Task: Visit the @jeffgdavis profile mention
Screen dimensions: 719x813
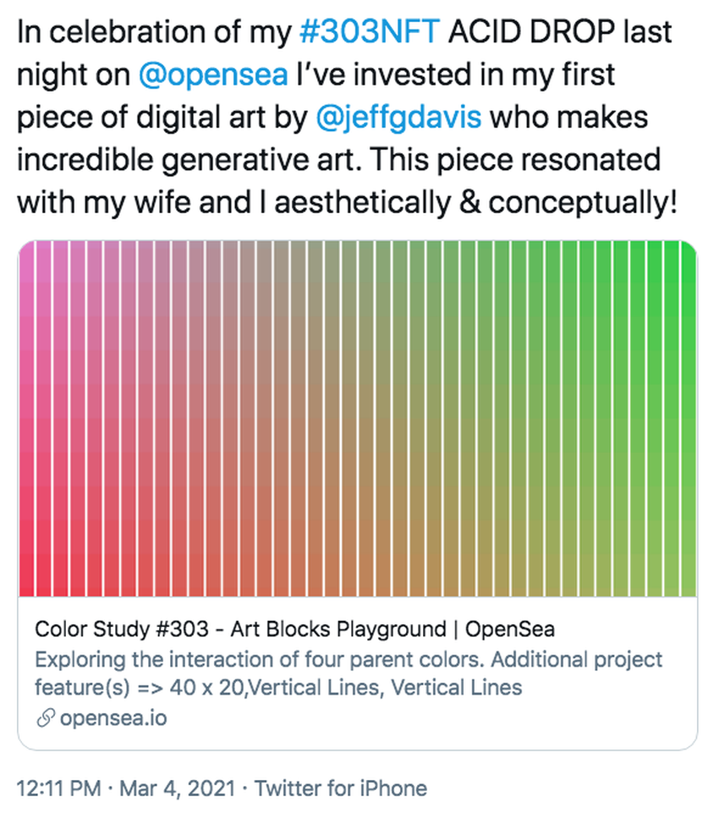Action: pos(398,116)
